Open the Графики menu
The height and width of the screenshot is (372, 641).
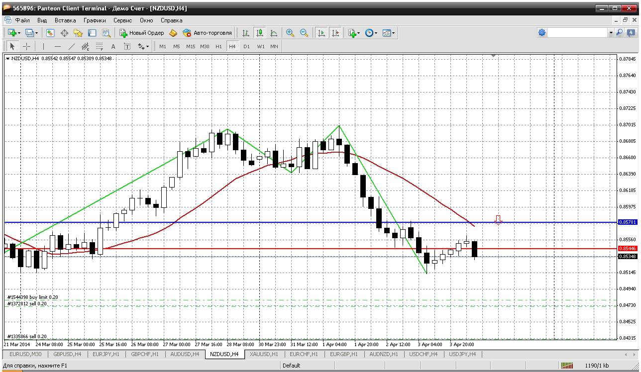pos(95,20)
